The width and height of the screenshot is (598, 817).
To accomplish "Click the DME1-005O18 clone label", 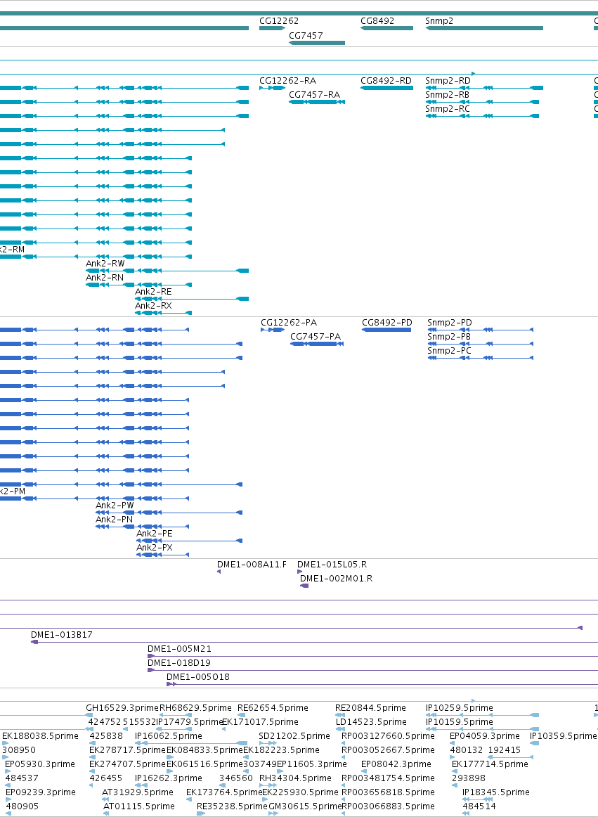I will (198, 677).
